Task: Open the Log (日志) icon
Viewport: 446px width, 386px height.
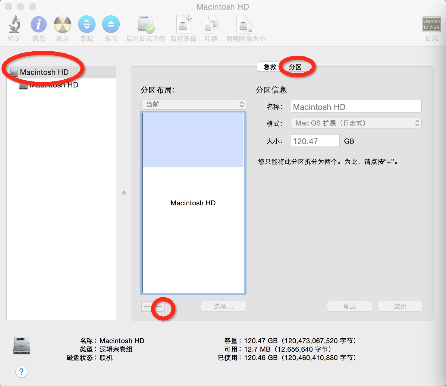Action: coord(432,24)
